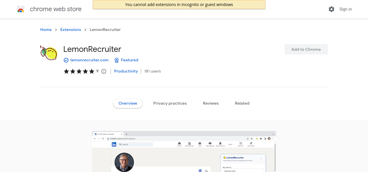Viewport: 368px width, 172px height.
Task: Open the Productivity category link
Action: pos(126,71)
